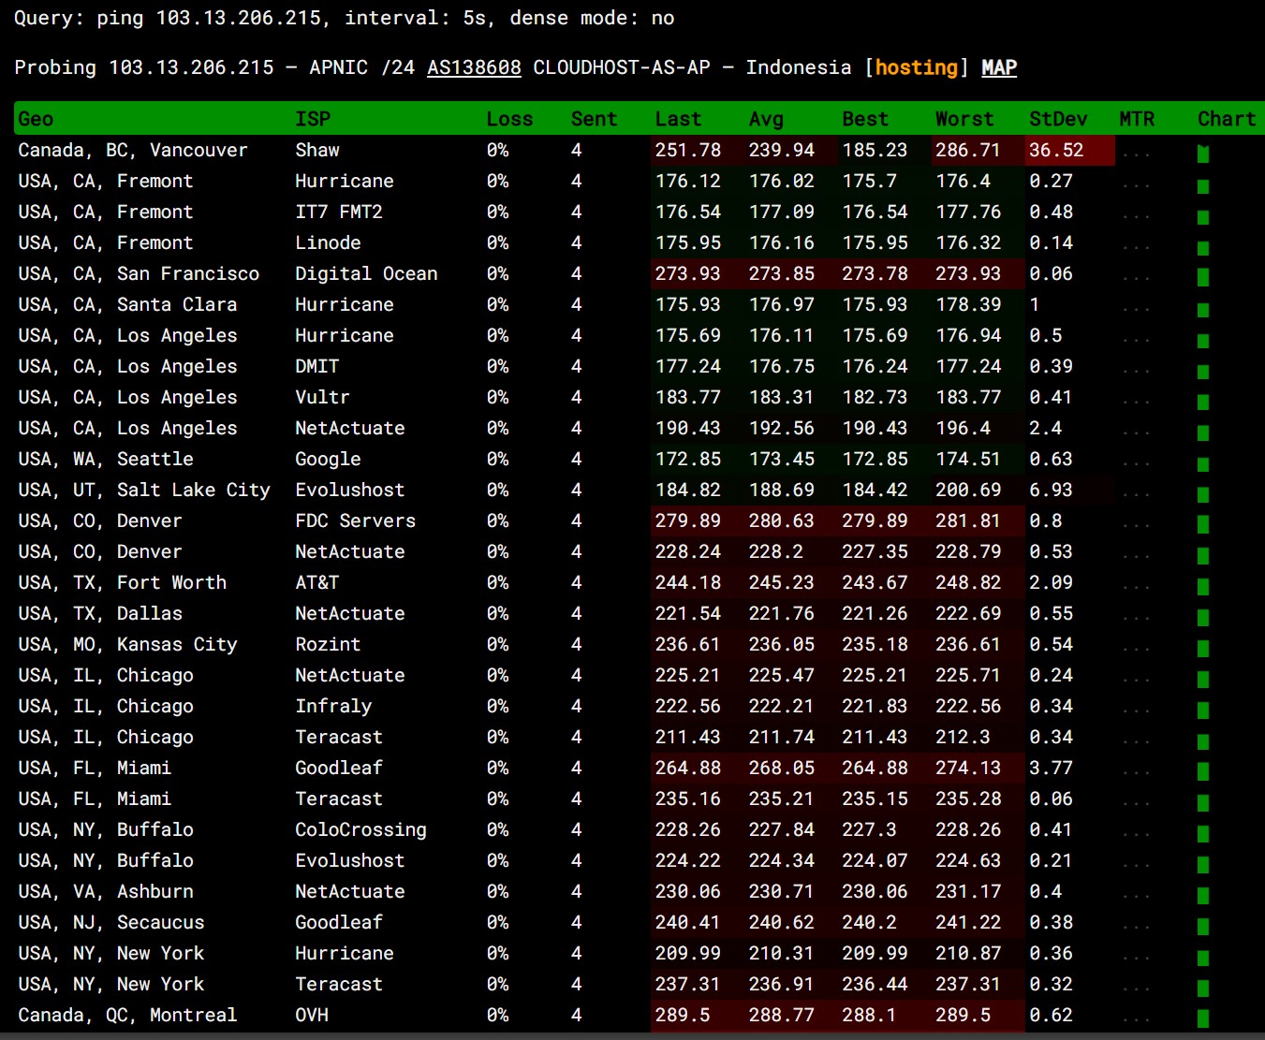Open MTR dots for Vancouver Shaw row

[1136, 154]
